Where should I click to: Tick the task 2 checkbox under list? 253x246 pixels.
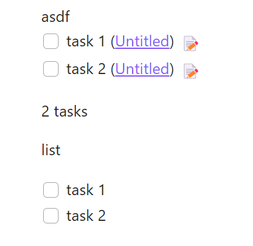coord(51,216)
